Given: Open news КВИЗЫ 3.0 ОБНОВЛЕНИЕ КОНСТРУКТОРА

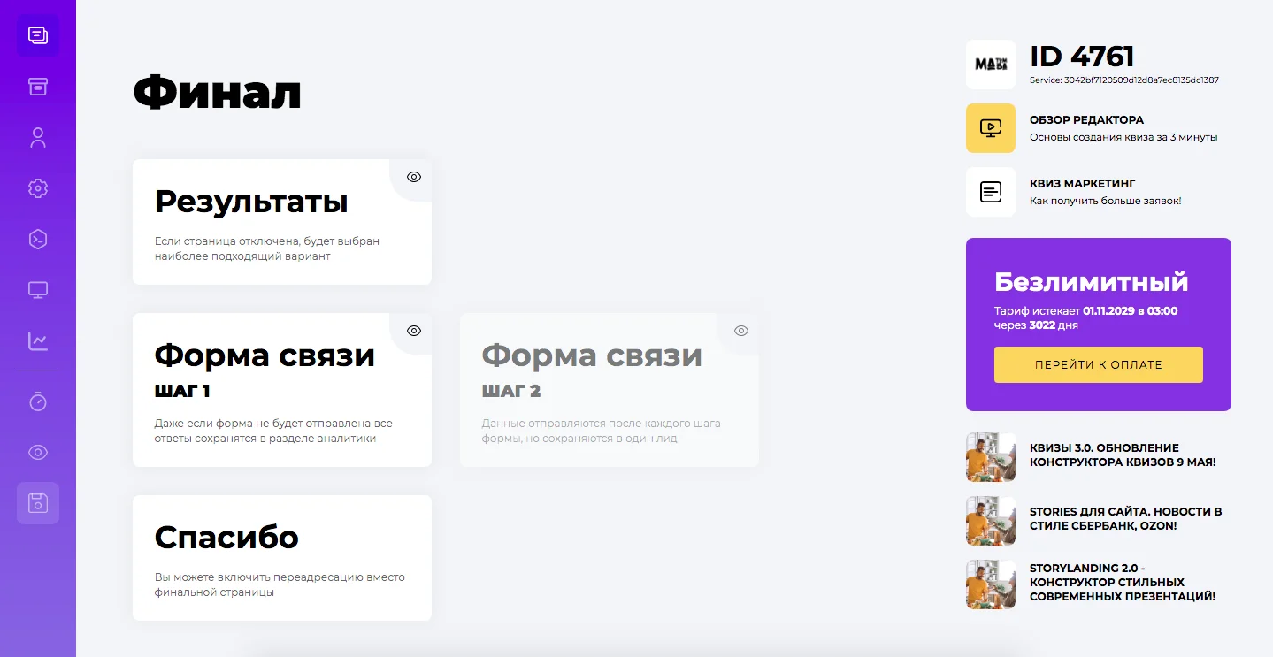Looking at the screenshot, I should (1123, 455).
